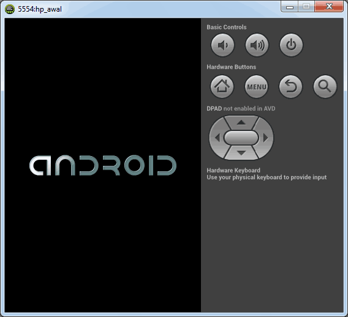Click the ANDROID boot logo on the emulator screen

point(103,165)
